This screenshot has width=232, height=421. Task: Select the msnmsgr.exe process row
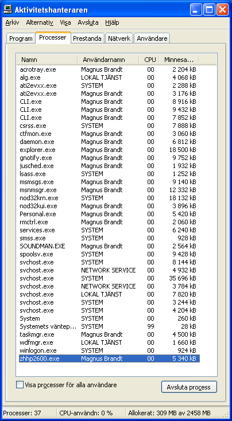click(109, 190)
